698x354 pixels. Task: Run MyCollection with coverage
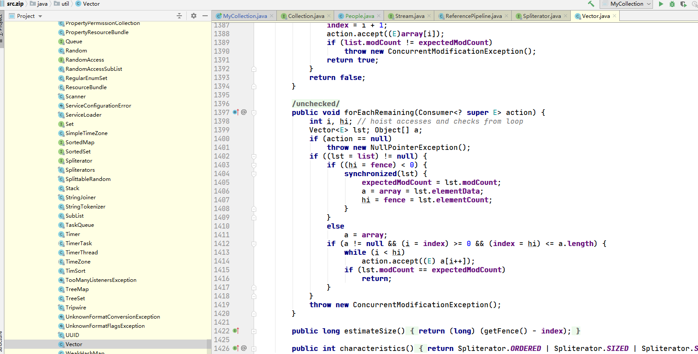point(684,4)
